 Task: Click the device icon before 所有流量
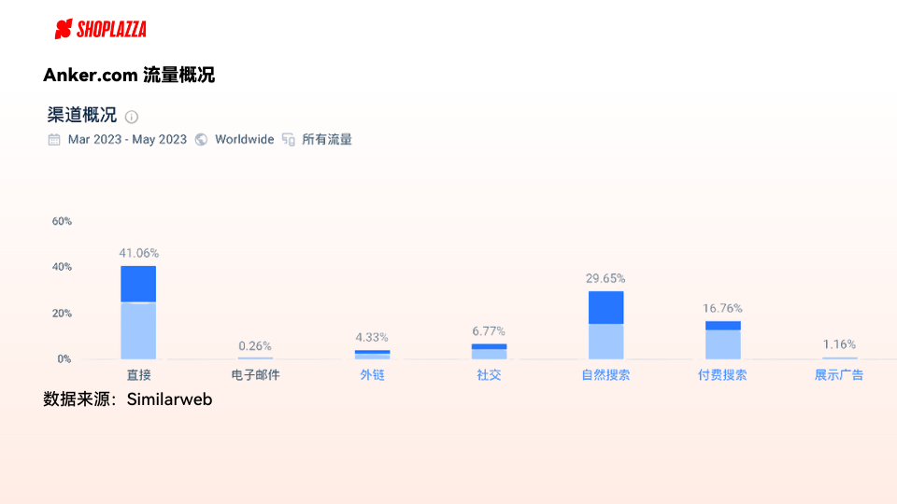pos(289,140)
